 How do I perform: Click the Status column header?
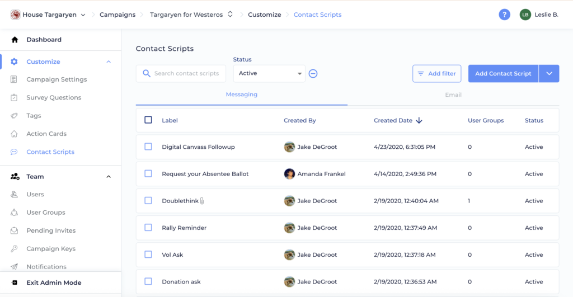534,120
